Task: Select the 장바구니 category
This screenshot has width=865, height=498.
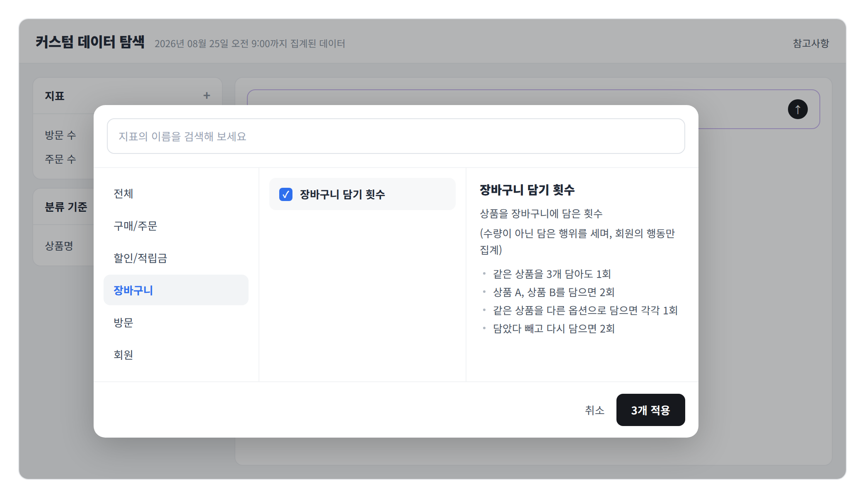Action: point(176,290)
